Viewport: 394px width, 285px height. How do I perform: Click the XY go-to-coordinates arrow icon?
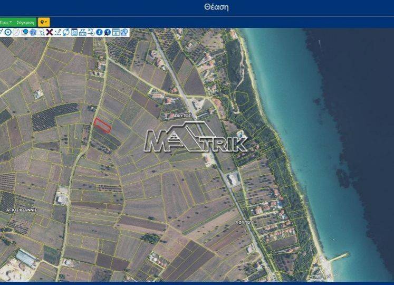tap(91, 32)
